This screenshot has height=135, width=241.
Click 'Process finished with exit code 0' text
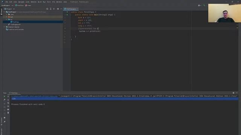(28, 104)
